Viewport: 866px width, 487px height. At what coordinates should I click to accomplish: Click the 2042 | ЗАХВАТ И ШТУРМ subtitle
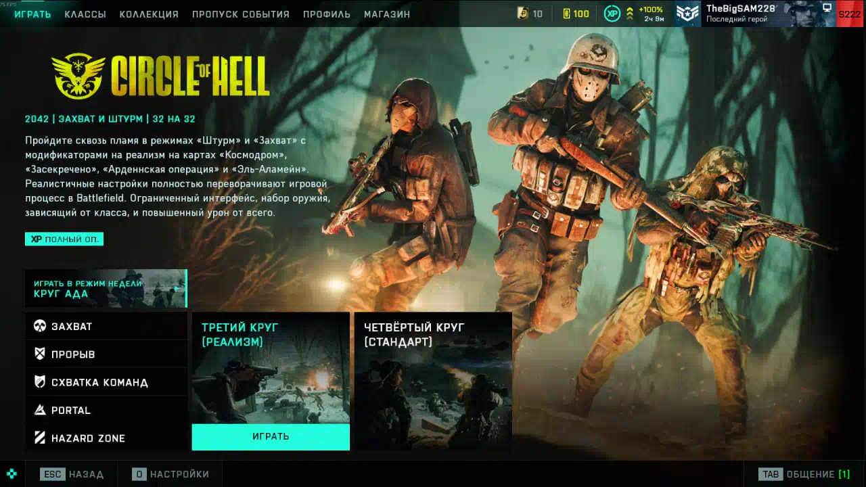[x=110, y=119]
